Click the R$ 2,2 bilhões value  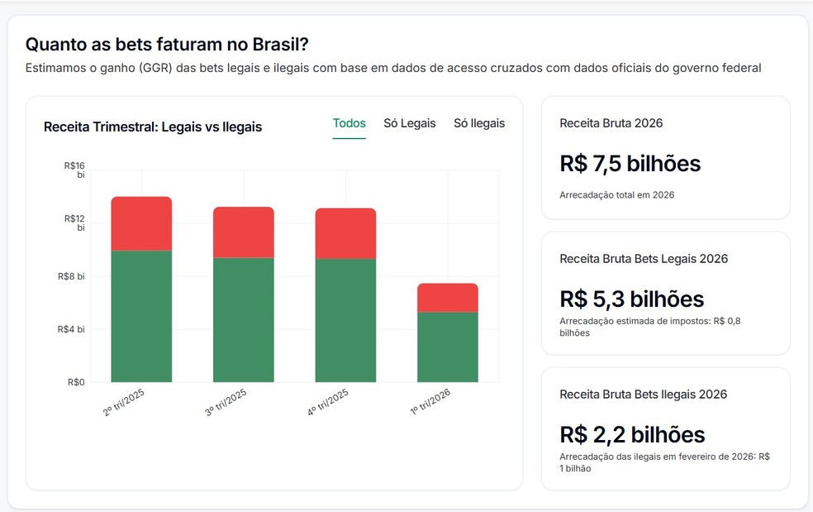coord(630,434)
